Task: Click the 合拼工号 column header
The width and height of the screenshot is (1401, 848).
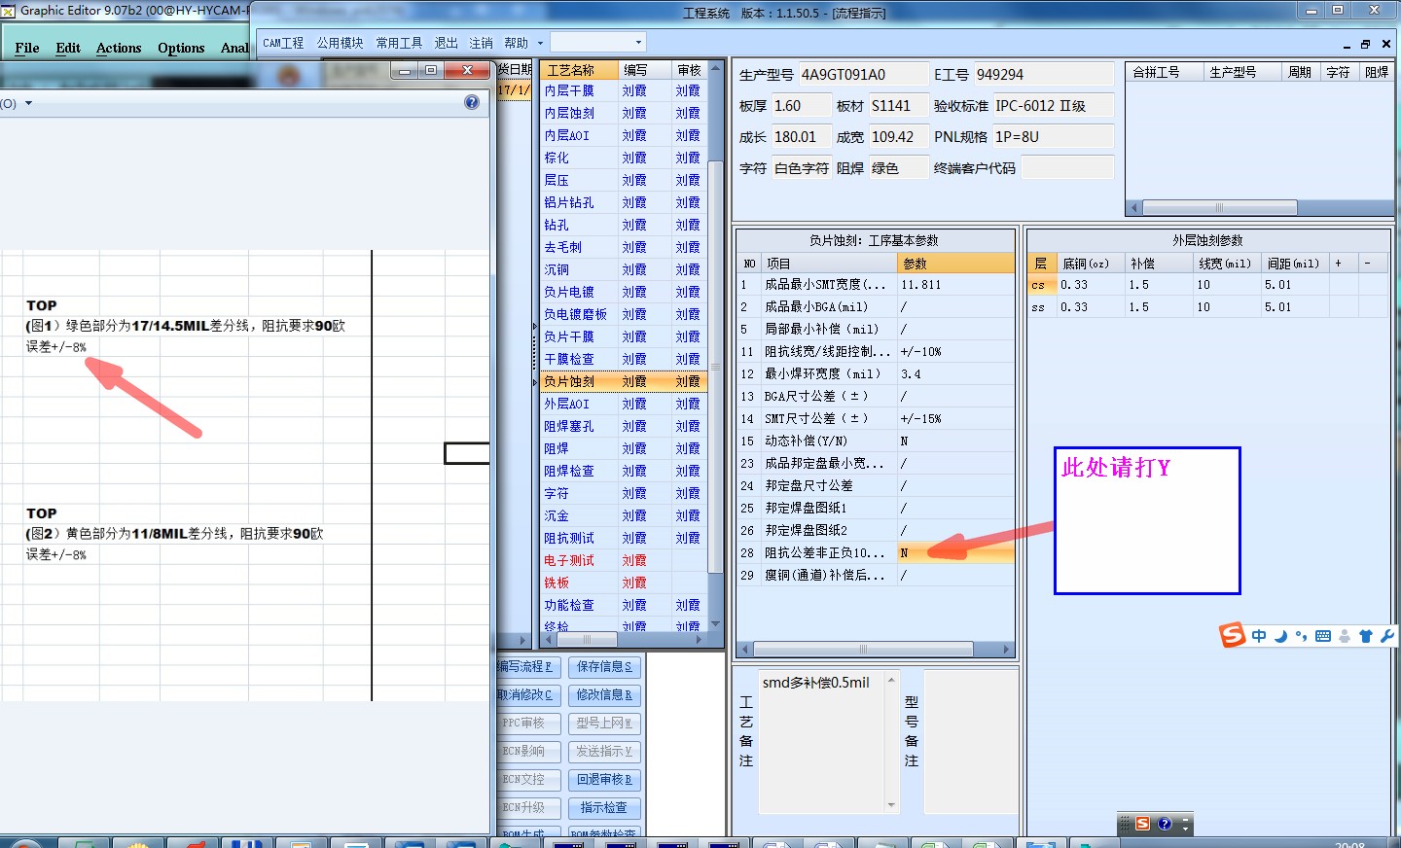Action: (x=1164, y=72)
